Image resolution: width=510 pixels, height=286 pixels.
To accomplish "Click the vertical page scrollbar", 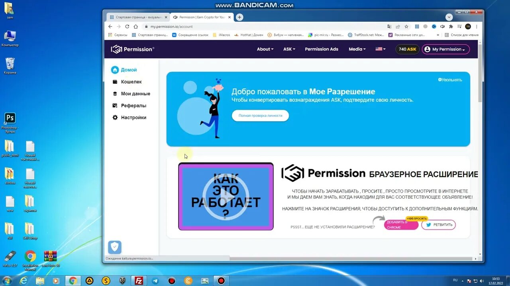I will pyautogui.click(x=480, y=73).
